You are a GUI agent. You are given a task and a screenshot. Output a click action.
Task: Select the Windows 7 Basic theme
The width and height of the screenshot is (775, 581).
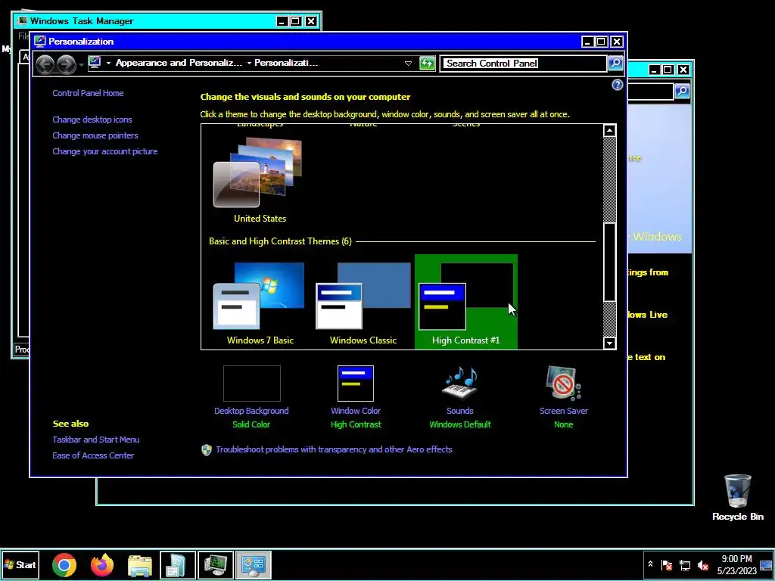pyautogui.click(x=260, y=301)
